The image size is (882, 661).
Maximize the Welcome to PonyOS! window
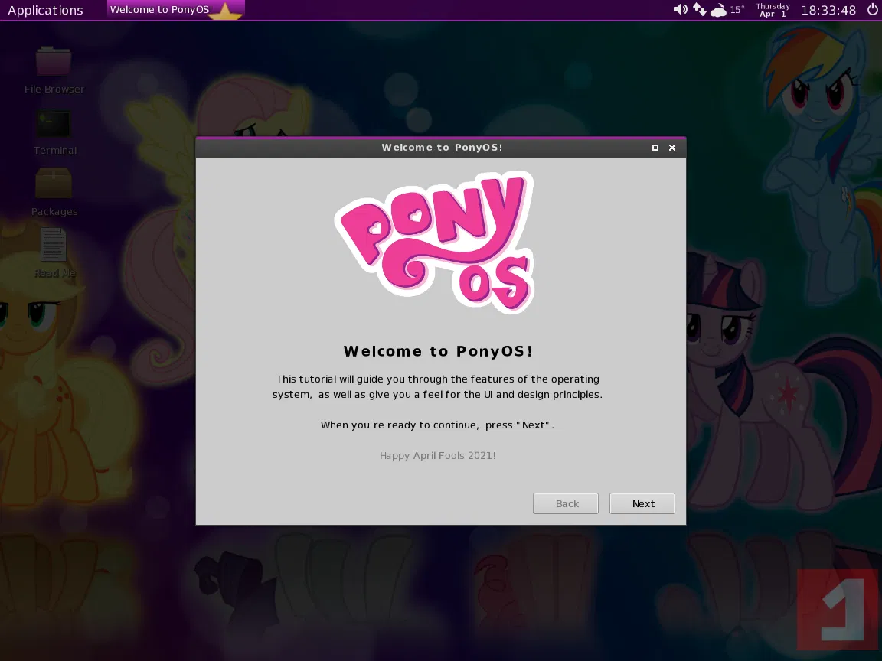[x=655, y=147]
